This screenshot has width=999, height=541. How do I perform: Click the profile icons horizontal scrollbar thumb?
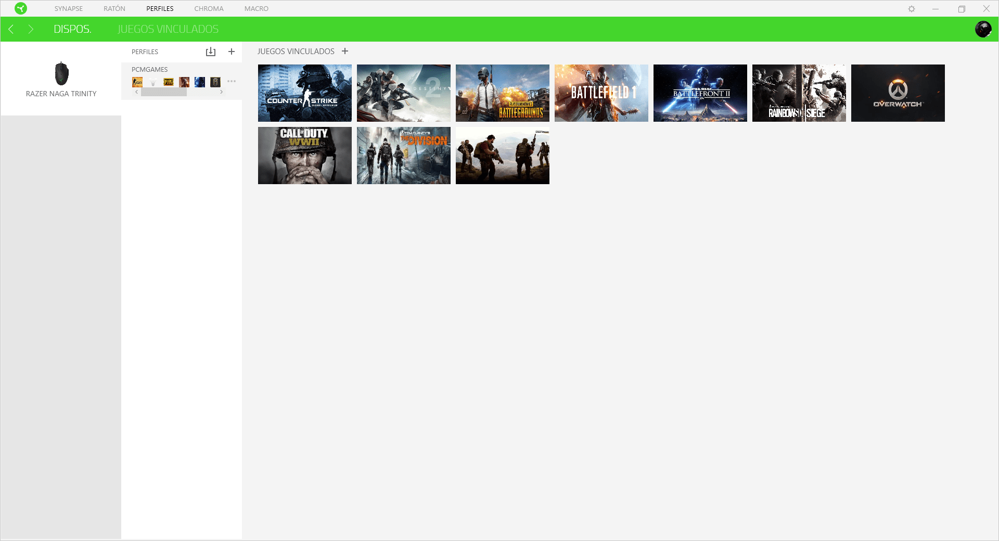coord(164,92)
